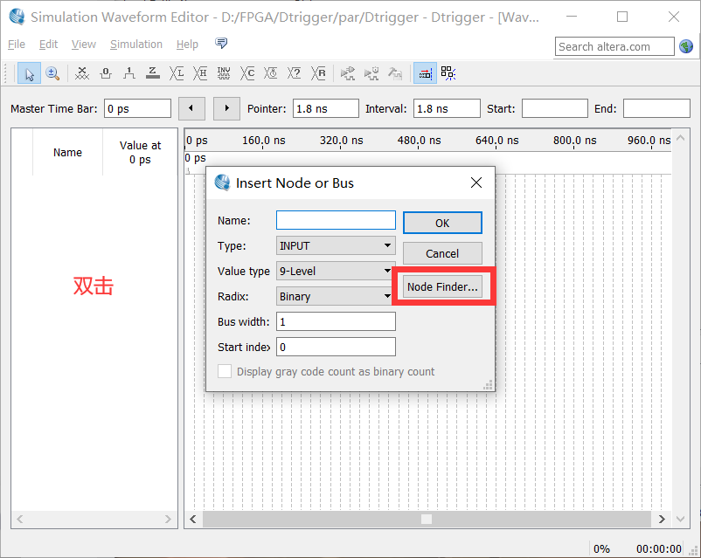Viewport: 701px width, 558px height.
Task: Open Random Values (XR) tool
Action: 318,73
